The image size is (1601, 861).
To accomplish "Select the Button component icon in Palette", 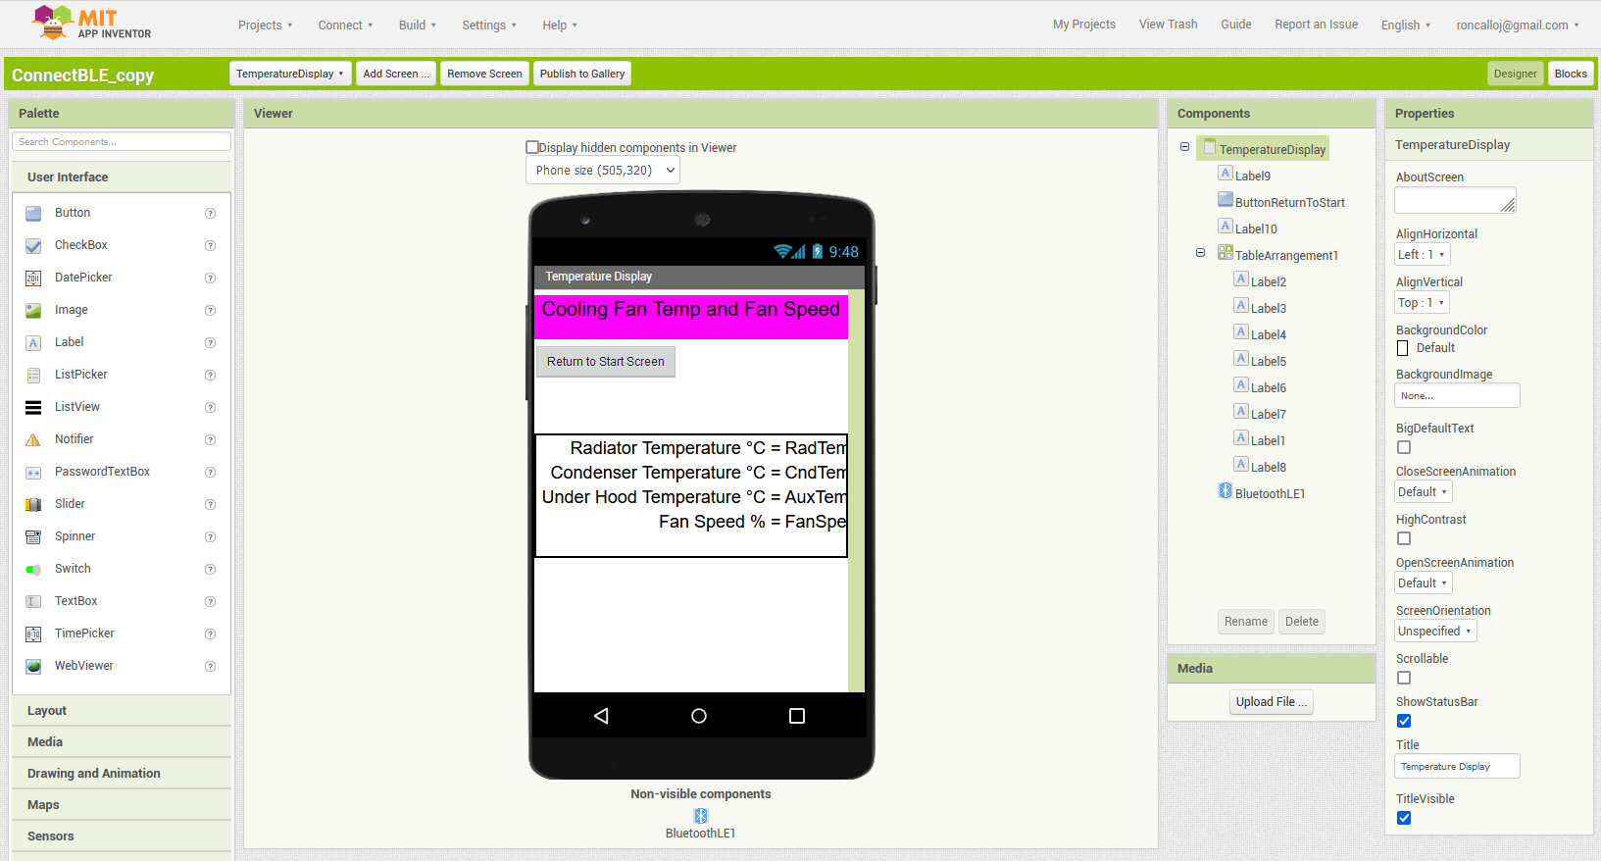I will click(33, 213).
